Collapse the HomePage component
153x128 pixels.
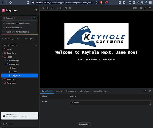coord(14,64)
